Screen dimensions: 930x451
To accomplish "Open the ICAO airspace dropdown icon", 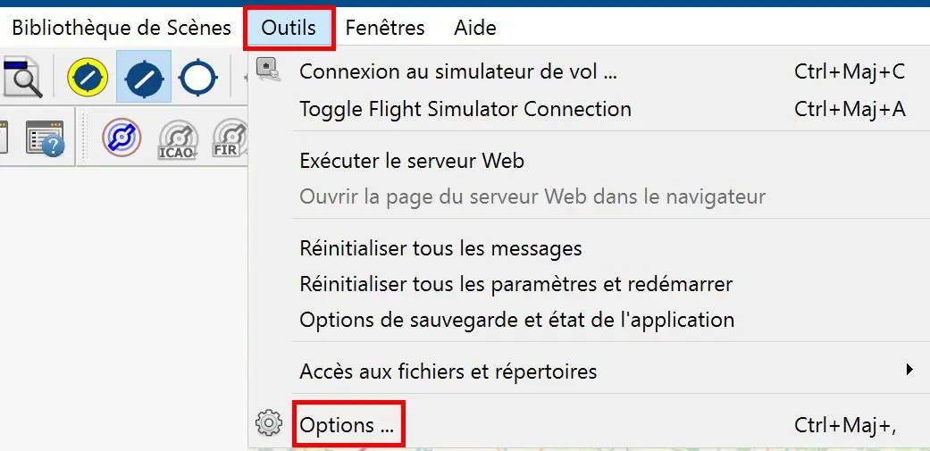I will 178,140.
